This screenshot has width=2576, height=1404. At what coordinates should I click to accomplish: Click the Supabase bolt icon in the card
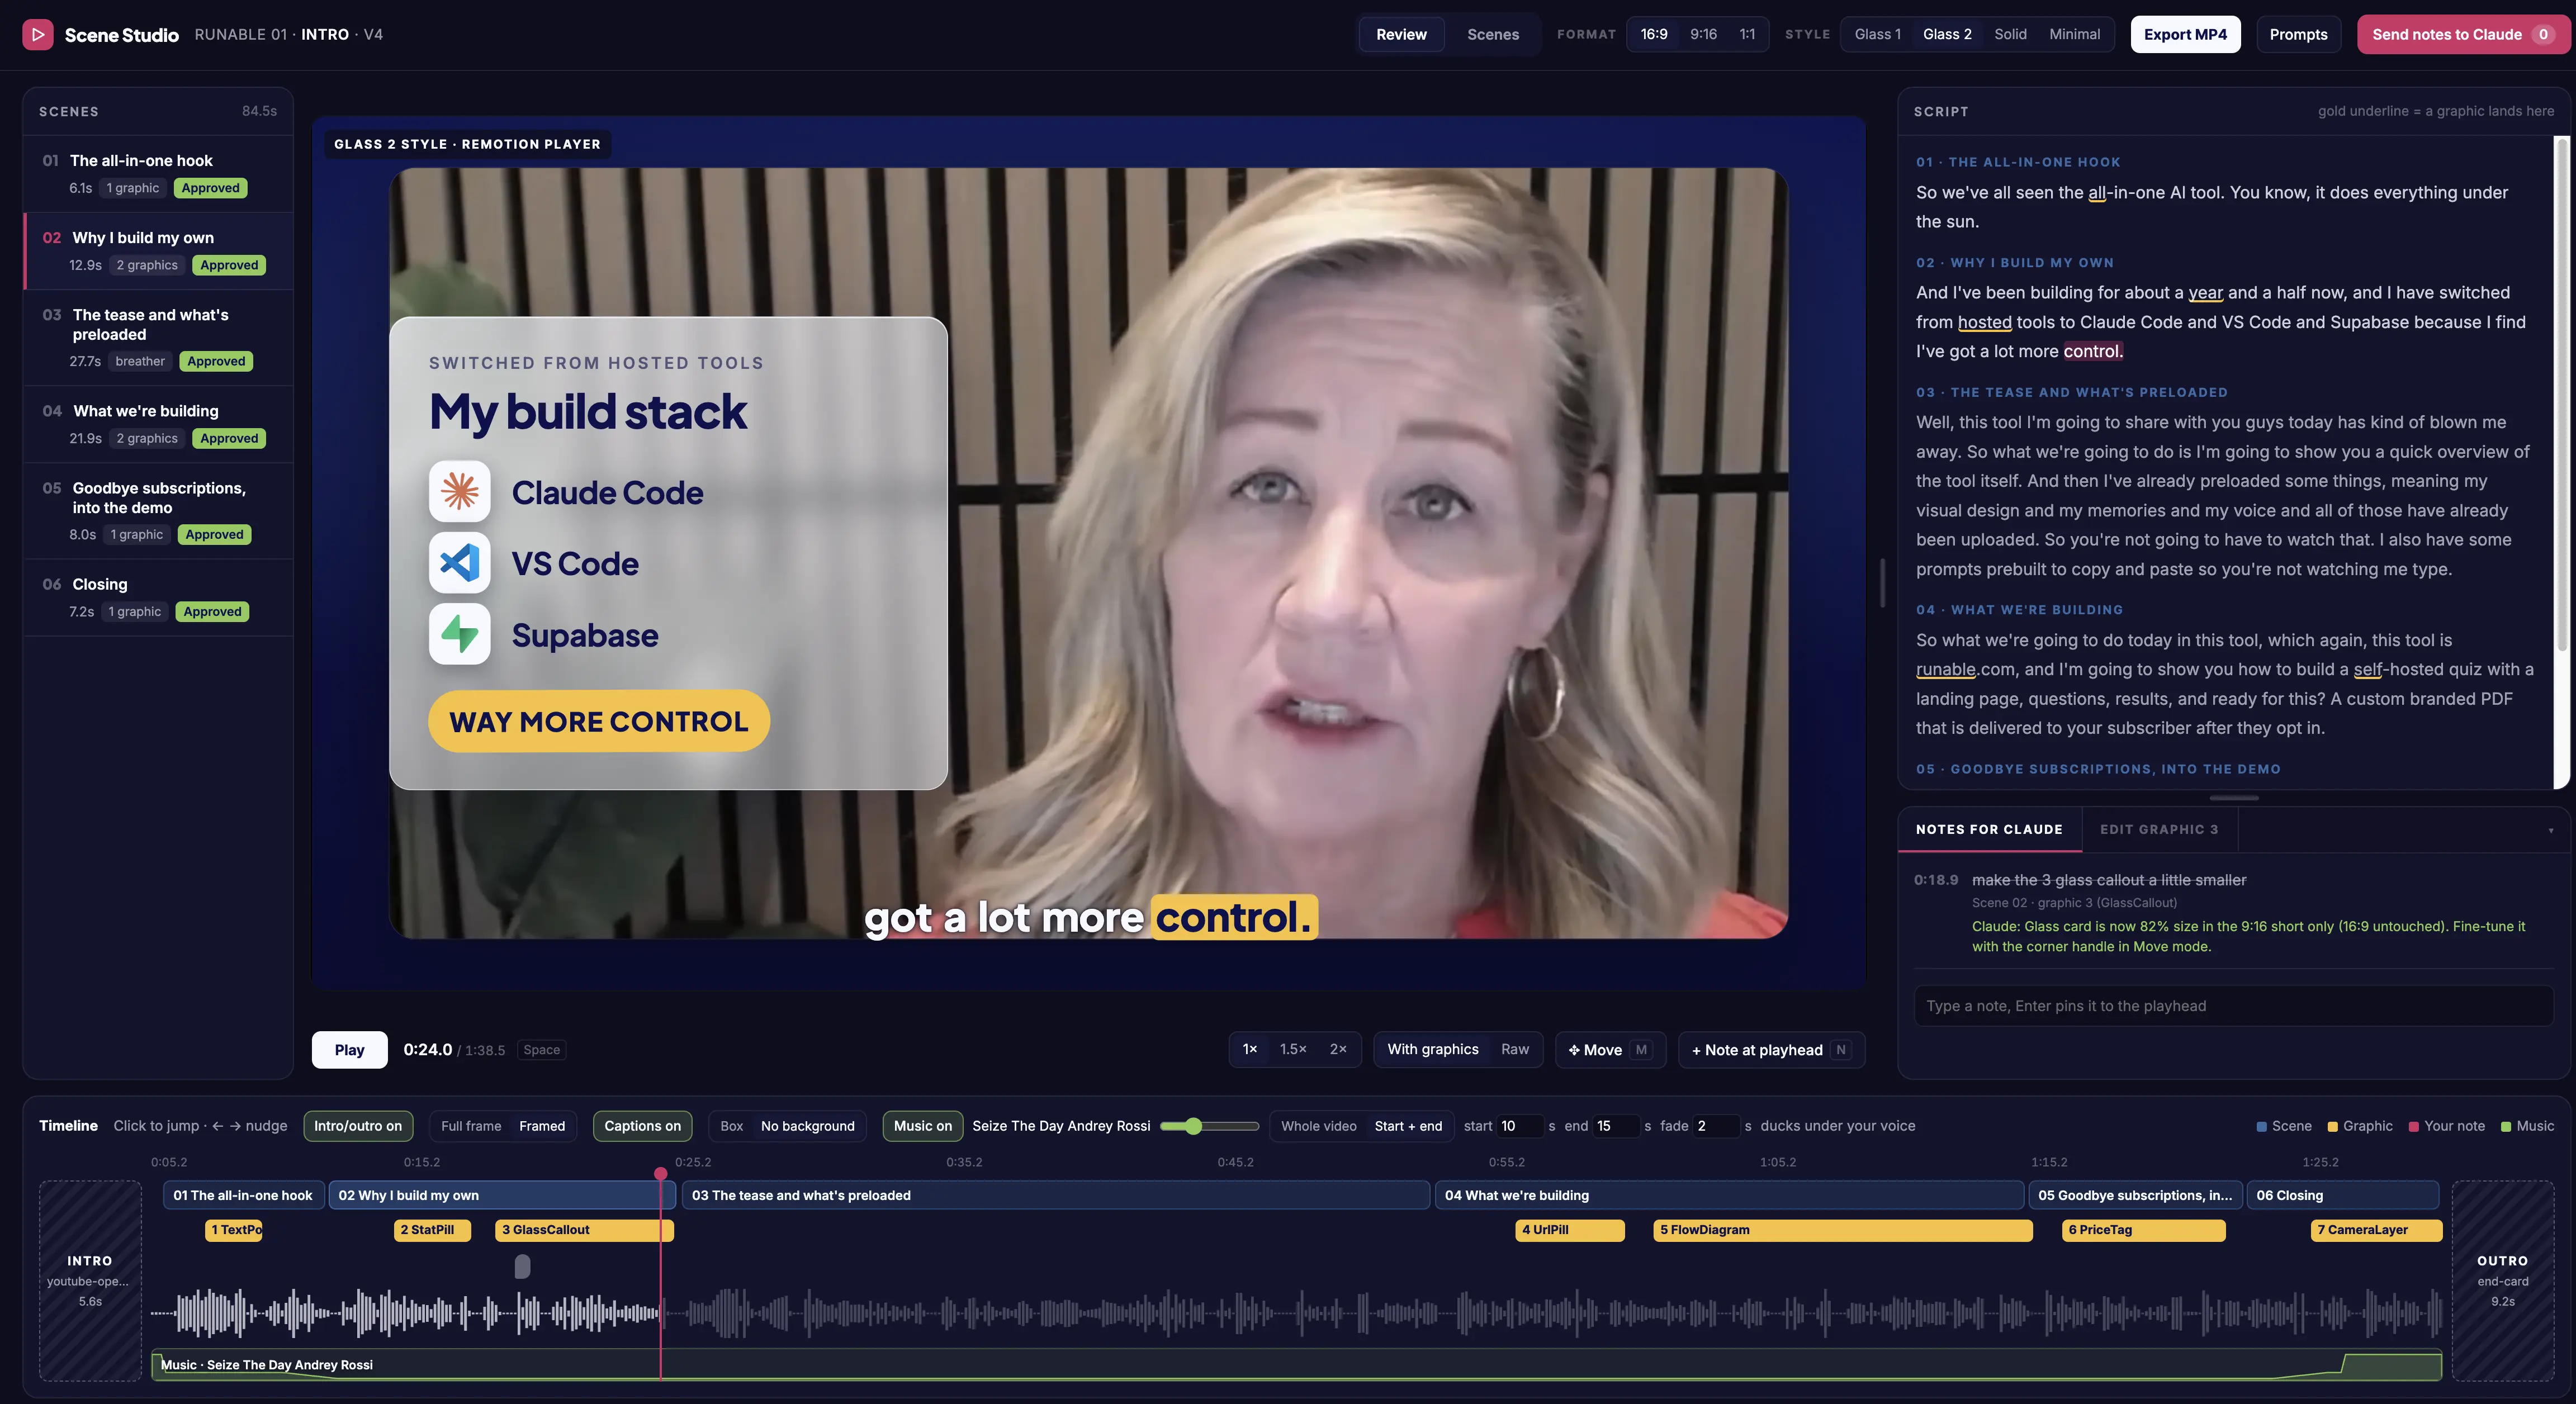tap(459, 634)
